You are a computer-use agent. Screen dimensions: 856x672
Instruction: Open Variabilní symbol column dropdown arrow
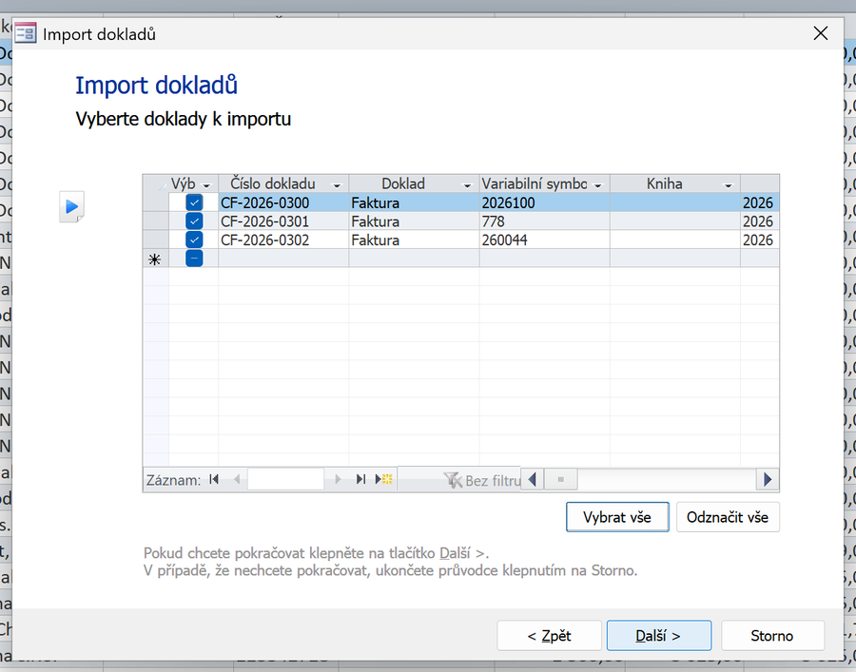pos(598,185)
